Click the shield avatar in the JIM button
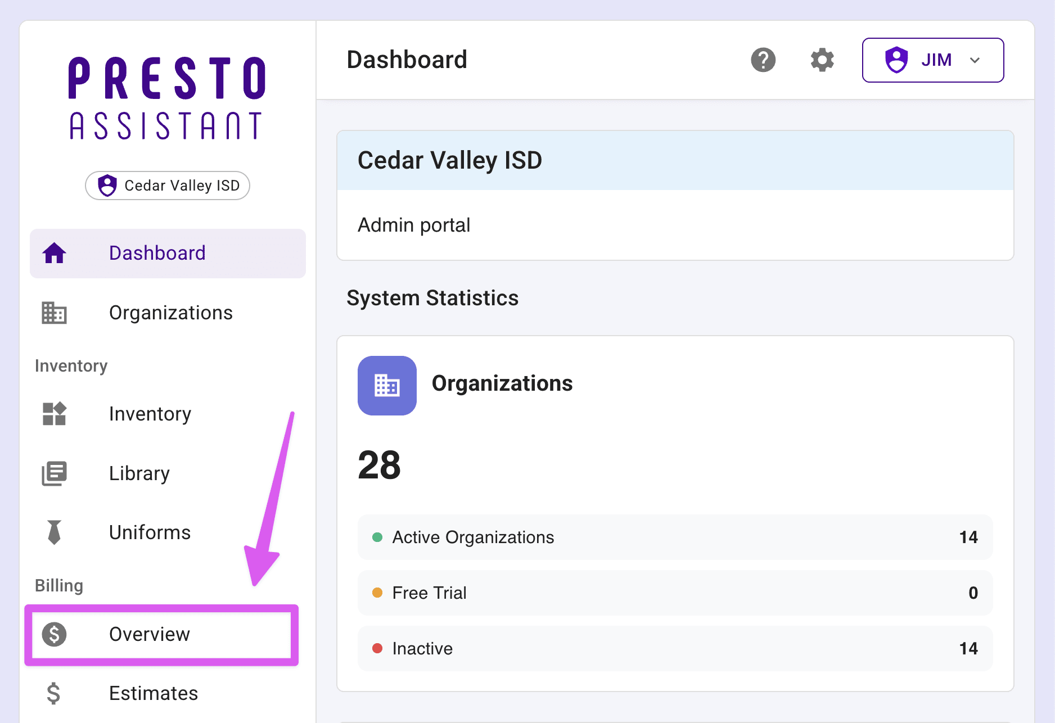 896,60
